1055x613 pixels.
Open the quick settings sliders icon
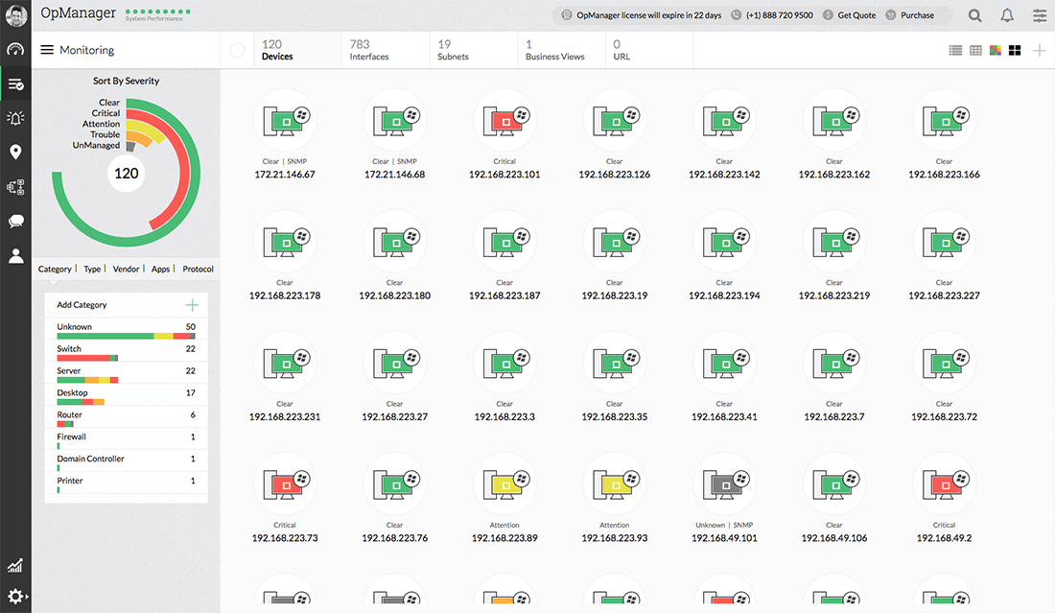point(1040,14)
